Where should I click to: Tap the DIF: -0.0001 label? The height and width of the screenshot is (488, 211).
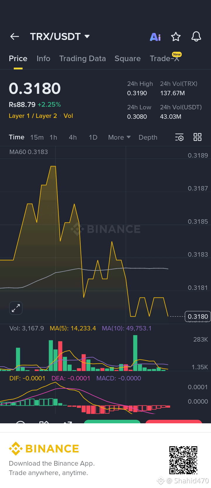[x=27, y=378]
